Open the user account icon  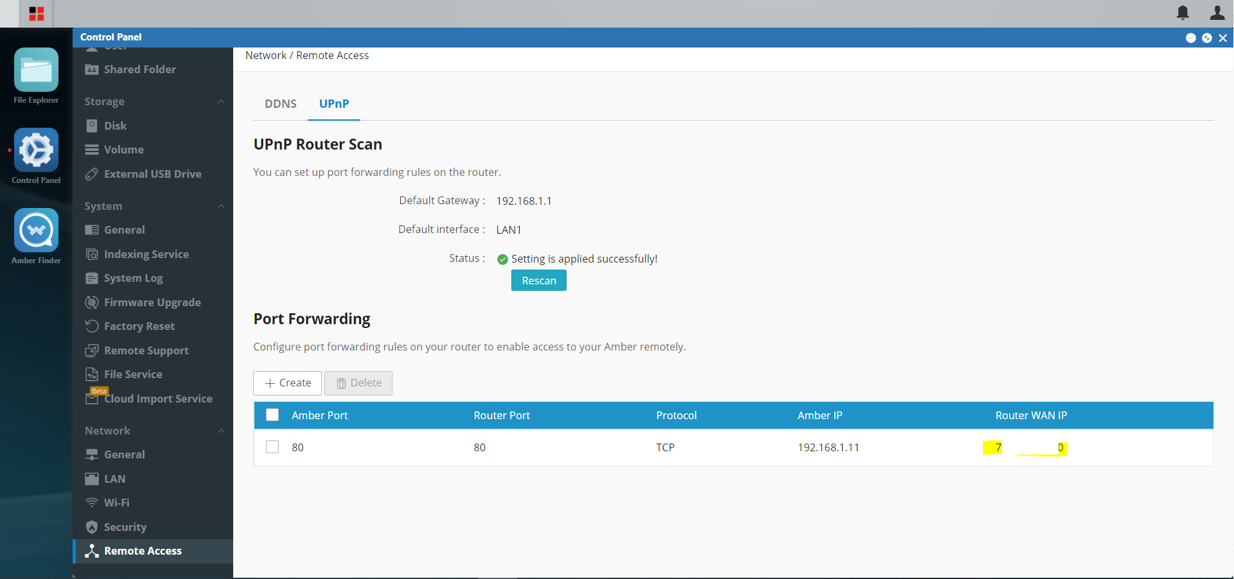[x=1217, y=13]
